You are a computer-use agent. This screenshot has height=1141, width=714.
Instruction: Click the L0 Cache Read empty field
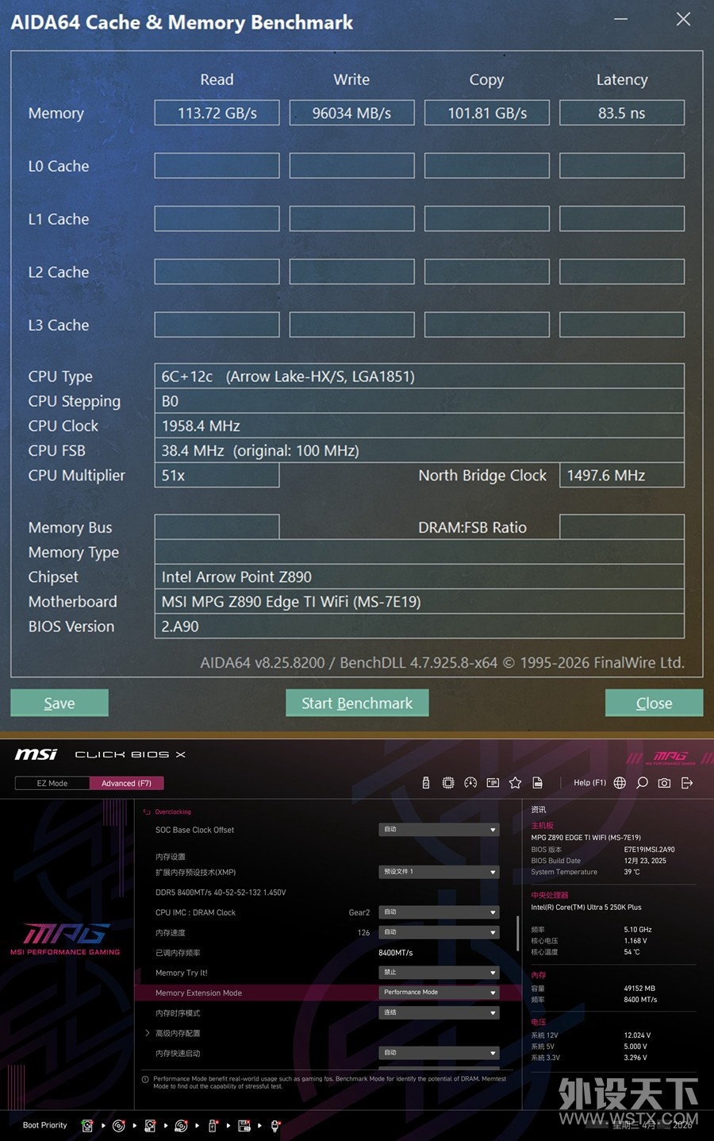pos(217,165)
